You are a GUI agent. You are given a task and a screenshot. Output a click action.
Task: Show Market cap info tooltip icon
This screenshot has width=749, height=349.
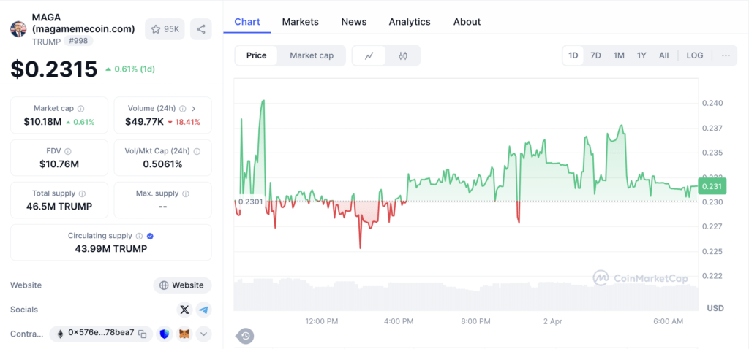tap(81, 109)
